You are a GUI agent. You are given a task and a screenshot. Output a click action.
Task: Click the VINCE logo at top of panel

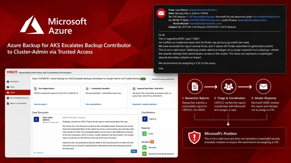pos(12,72)
